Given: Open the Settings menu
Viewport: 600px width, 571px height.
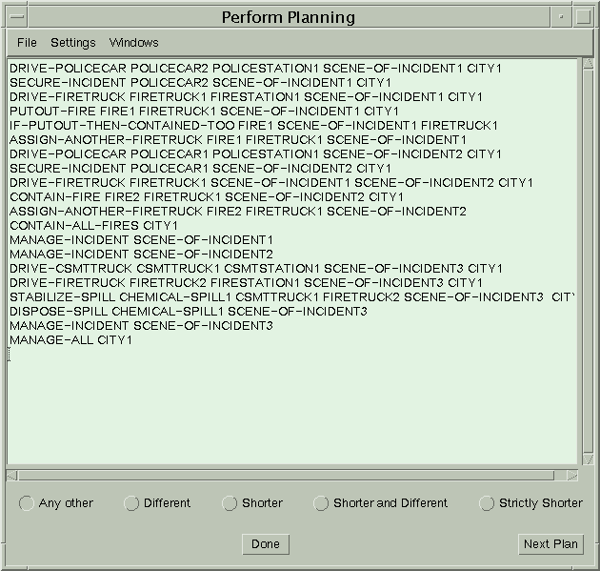Looking at the screenshot, I should (x=72, y=43).
